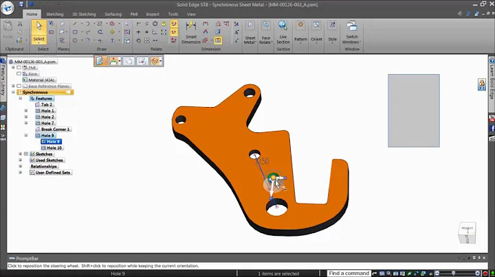This screenshot has width=495, height=277.
Task: Click the Find a command field
Action: 349,273
